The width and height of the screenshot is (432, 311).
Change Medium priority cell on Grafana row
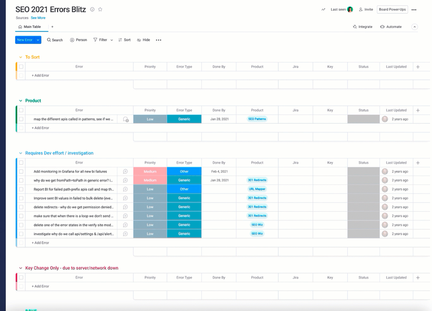pyautogui.click(x=150, y=171)
